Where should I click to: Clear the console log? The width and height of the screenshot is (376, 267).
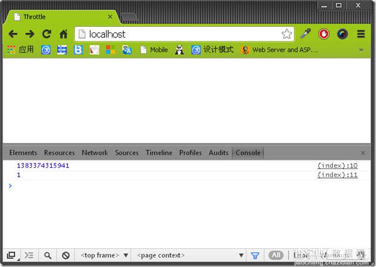pos(66,256)
